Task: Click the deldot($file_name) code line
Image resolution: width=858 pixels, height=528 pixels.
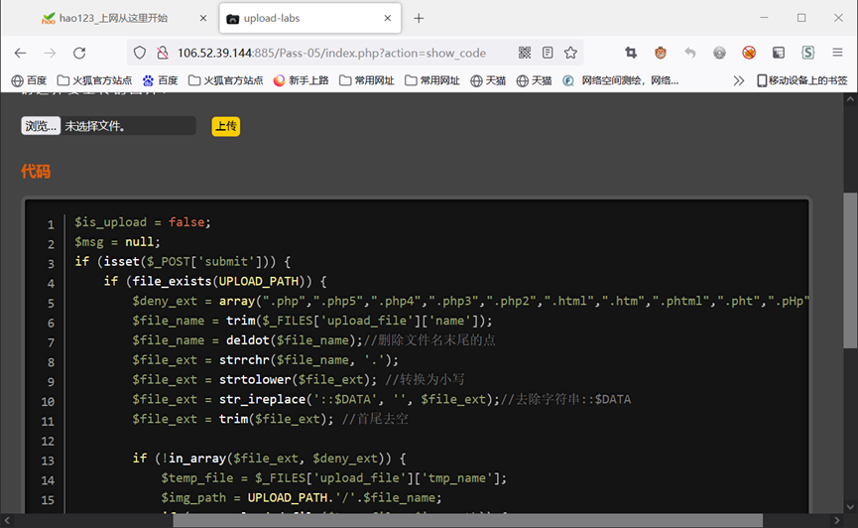Action: pos(313,340)
